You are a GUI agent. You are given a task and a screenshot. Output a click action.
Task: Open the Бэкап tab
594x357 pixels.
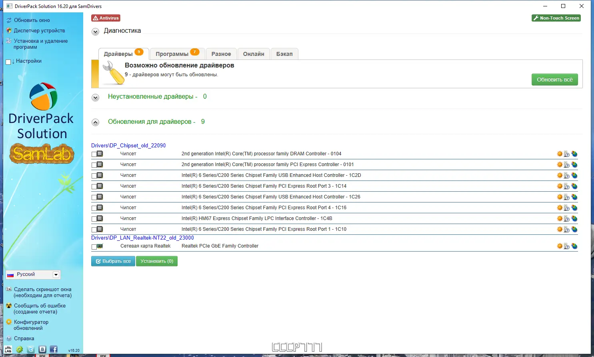coord(284,54)
